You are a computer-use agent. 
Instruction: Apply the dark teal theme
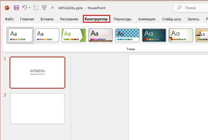154,35
